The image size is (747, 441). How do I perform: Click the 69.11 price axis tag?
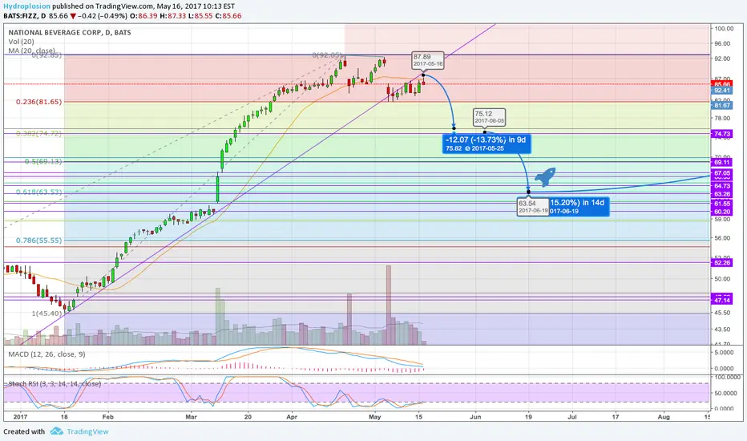tap(722, 162)
